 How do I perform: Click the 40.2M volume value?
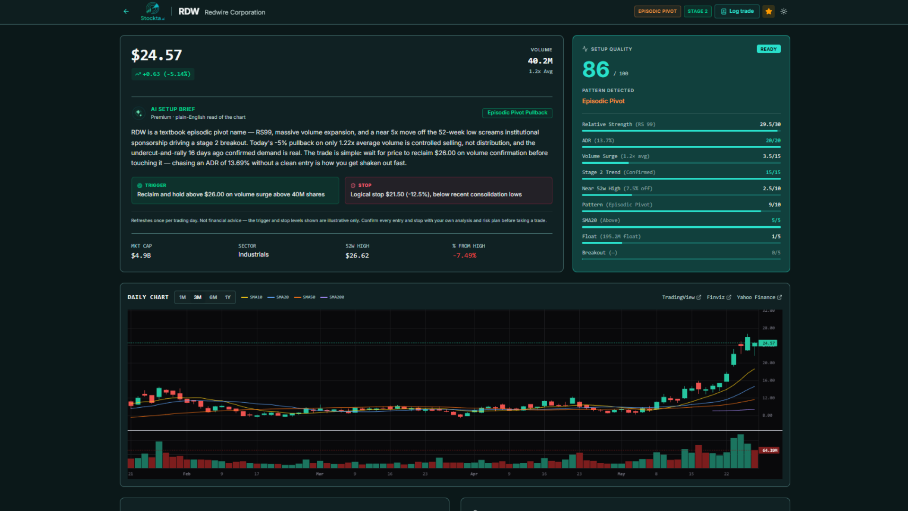point(540,61)
